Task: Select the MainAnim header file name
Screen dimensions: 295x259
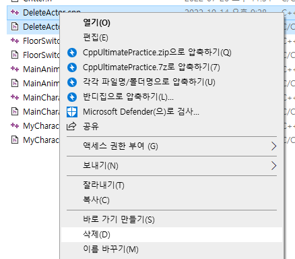Action: click(41, 84)
